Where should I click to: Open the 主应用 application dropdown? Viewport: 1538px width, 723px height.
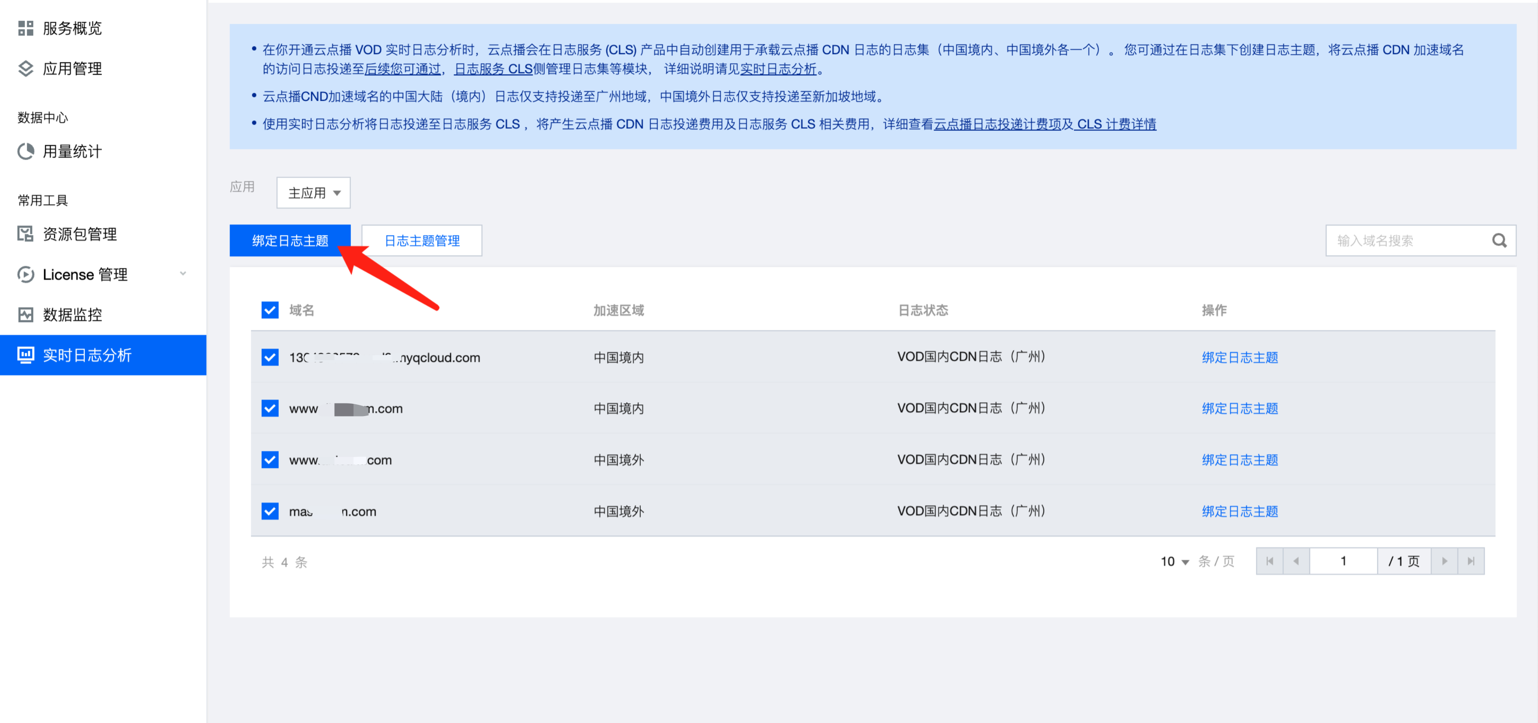tap(314, 193)
